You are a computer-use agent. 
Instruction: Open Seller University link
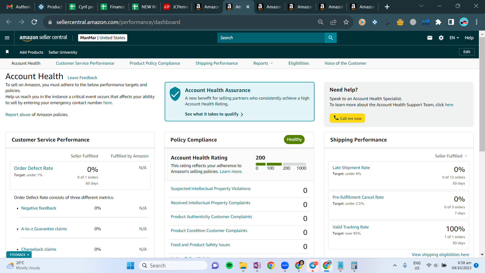tap(63, 52)
